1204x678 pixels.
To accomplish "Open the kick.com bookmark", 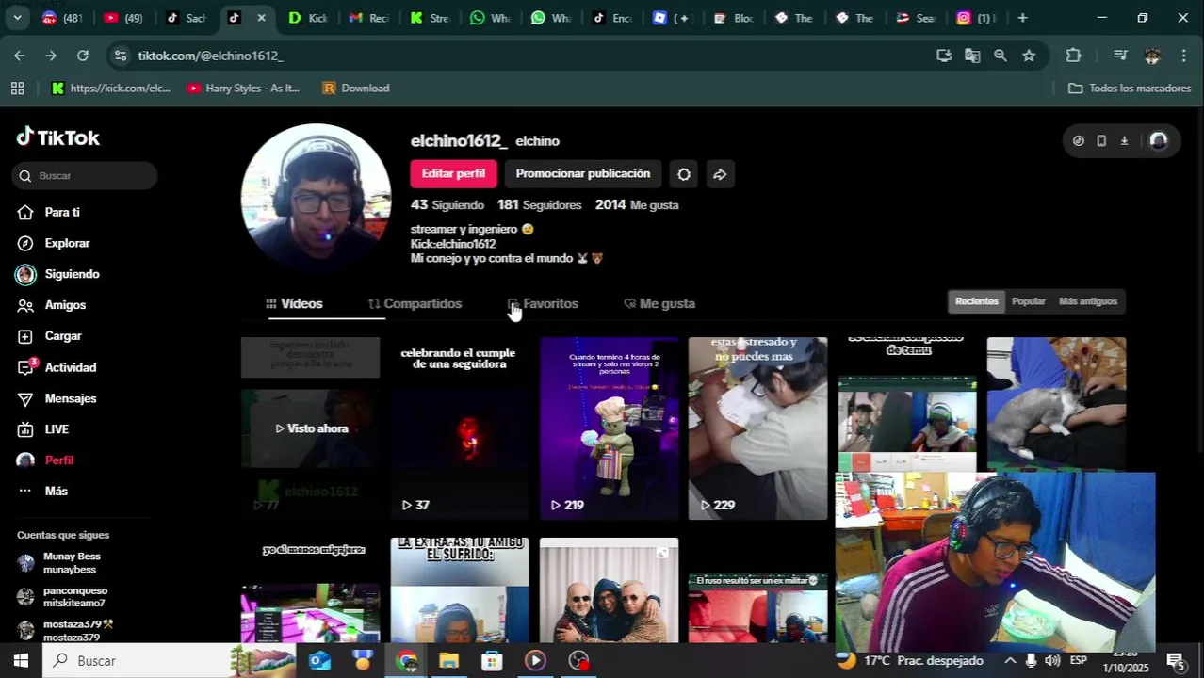I will pos(110,89).
